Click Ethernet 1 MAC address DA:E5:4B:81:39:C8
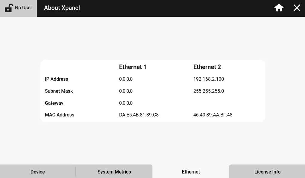The image size is (305, 178). (139, 115)
